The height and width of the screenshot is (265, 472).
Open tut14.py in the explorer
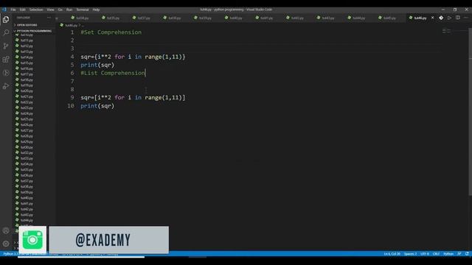27,57
